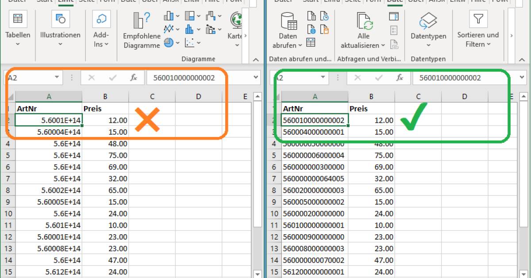Screen dimensions: 531x278
Task: Click right window formula bar value 560010000000002
Action: coord(450,78)
